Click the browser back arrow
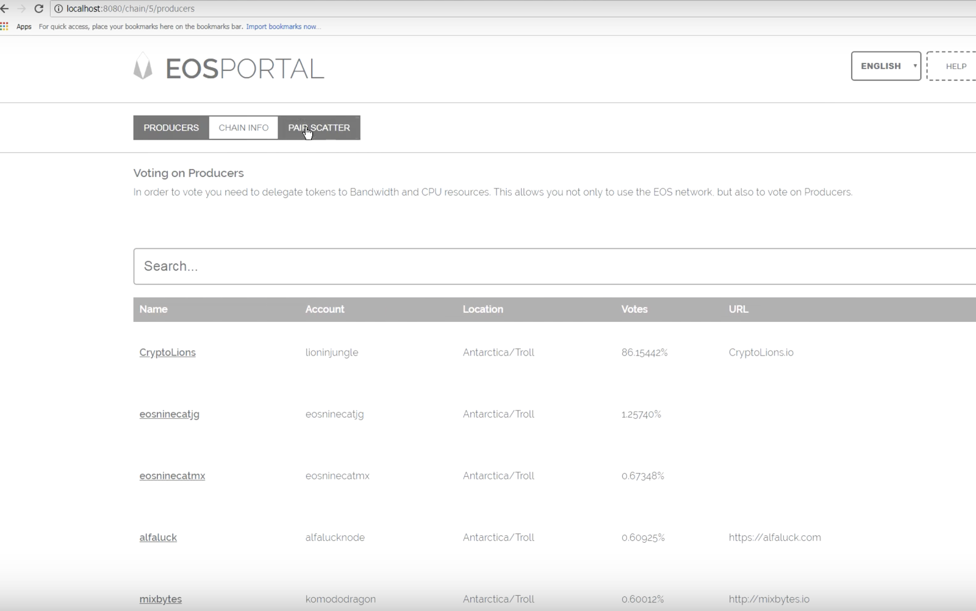Screen dimensions: 976x611 (x=5, y=9)
